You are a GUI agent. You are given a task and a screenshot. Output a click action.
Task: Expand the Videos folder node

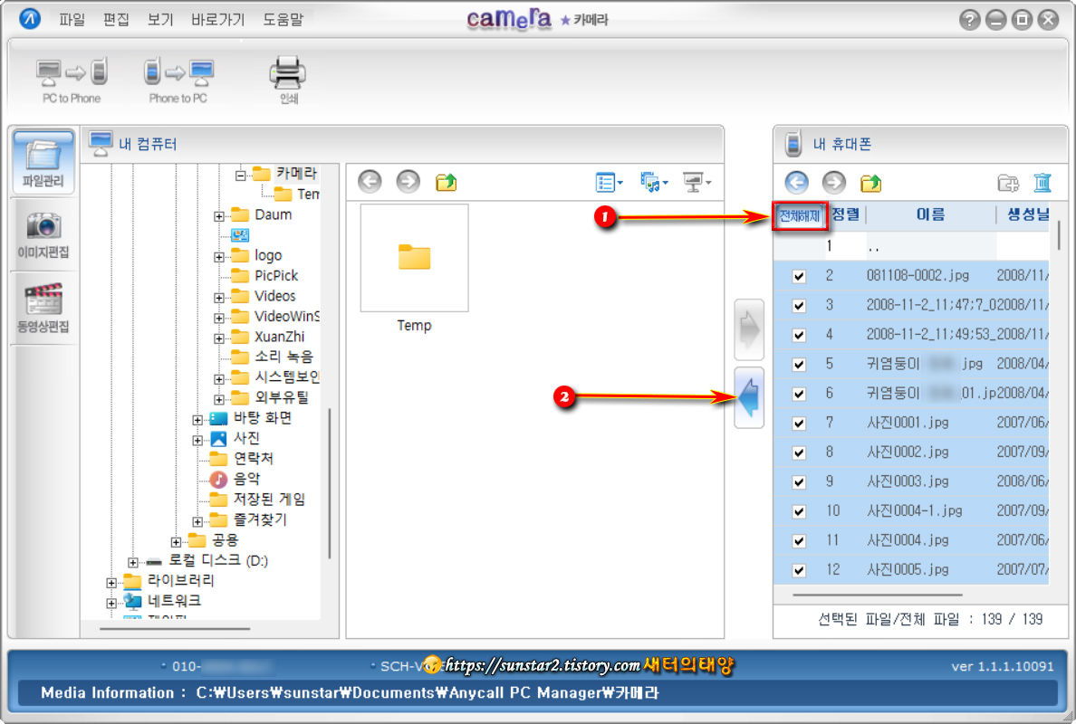(219, 298)
